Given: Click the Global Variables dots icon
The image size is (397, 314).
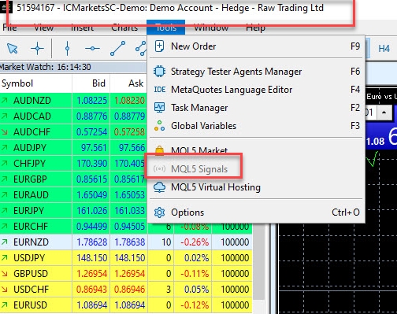Looking at the screenshot, I should [159, 126].
